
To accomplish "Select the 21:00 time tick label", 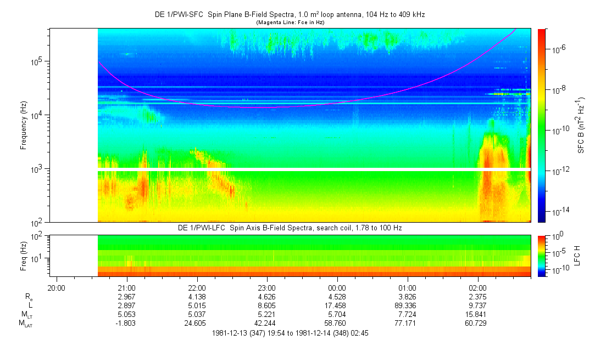I will point(127,287).
